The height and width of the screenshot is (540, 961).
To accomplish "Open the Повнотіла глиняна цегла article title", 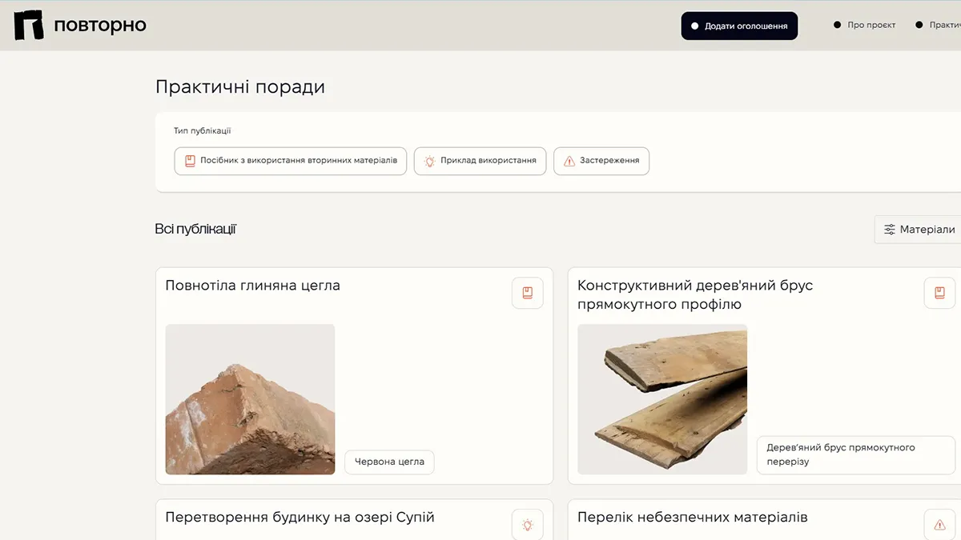I will pyautogui.click(x=252, y=286).
